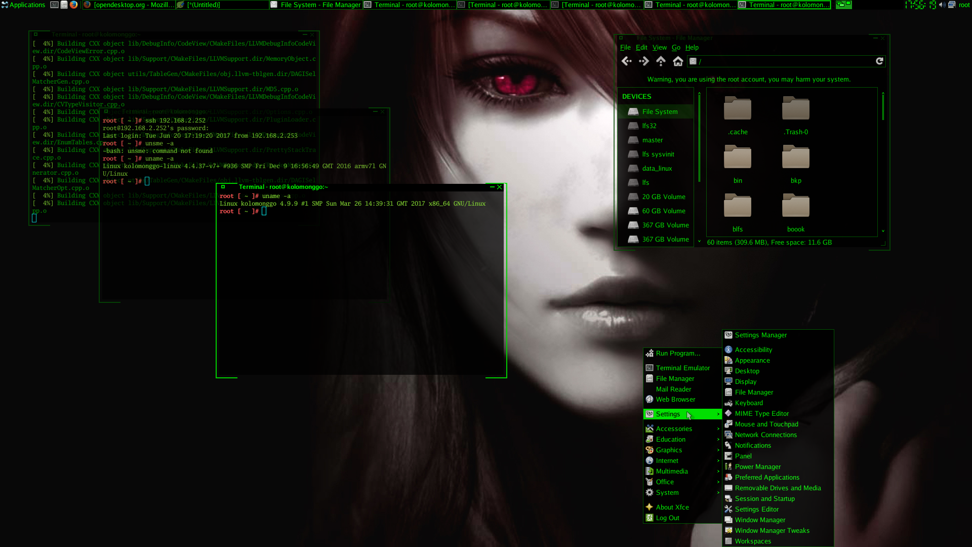Click the Terminal Emulator menu item
The height and width of the screenshot is (547, 972).
click(682, 367)
